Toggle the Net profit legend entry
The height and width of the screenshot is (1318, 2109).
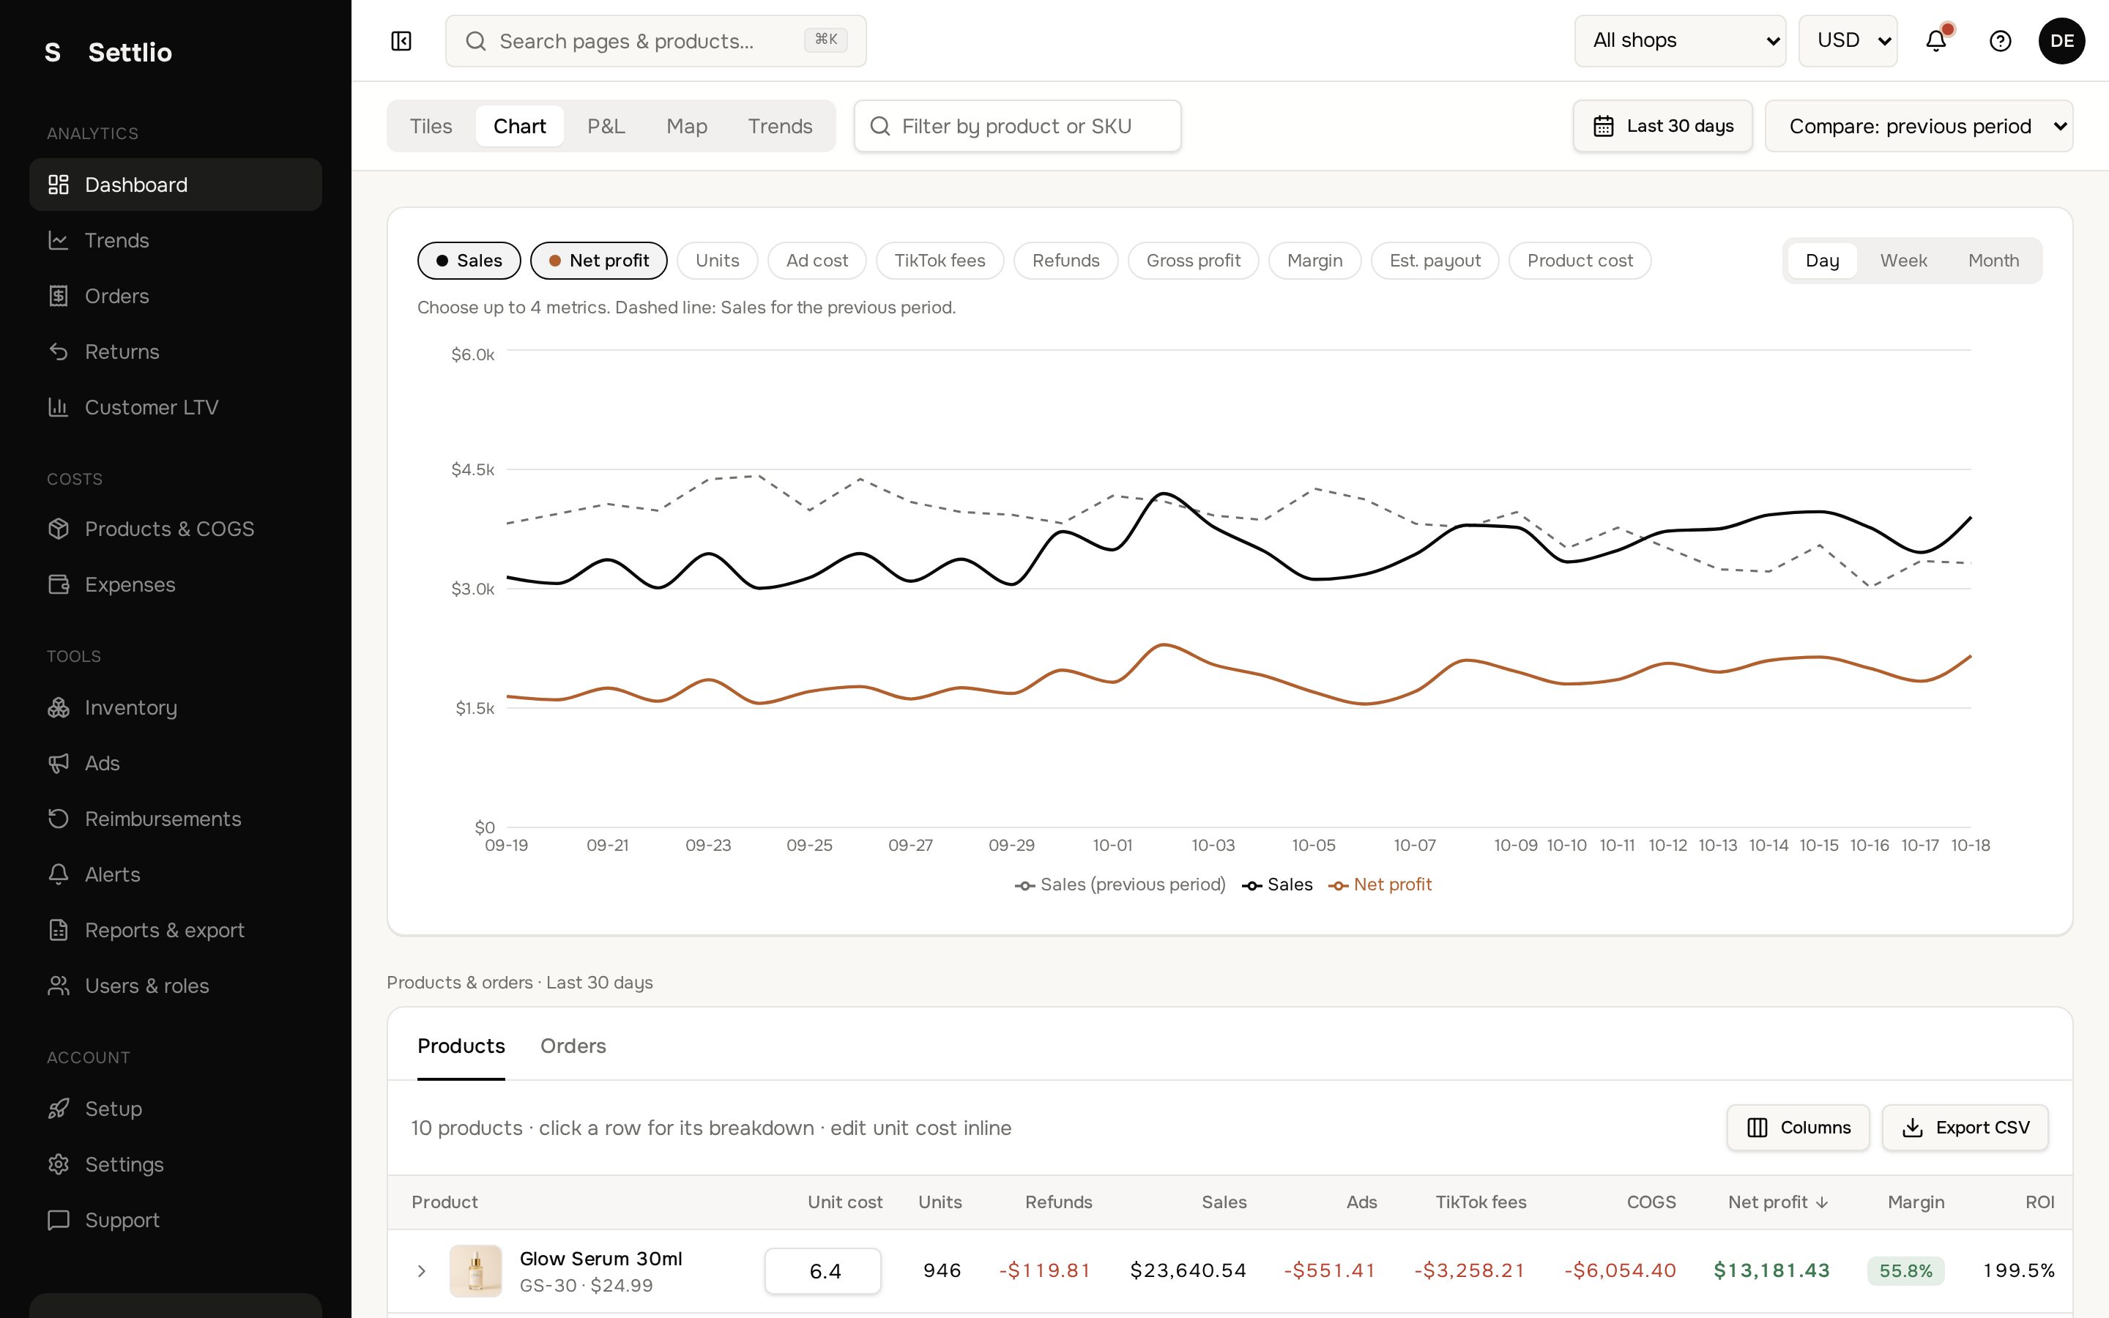(x=1380, y=885)
